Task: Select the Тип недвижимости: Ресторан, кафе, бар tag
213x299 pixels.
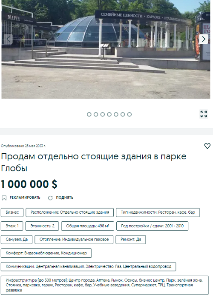Action: click(x=158, y=212)
